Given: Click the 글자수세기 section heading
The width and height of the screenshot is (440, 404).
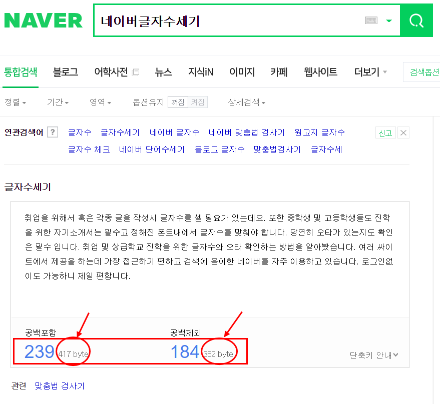Looking at the screenshot, I should pos(28,186).
